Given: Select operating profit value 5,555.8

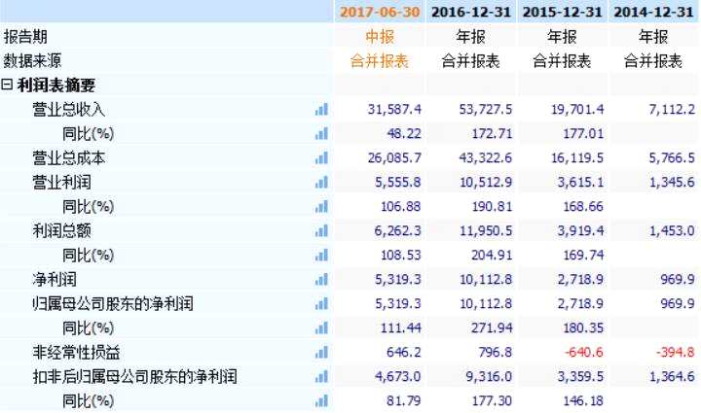Looking at the screenshot, I should (398, 182).
